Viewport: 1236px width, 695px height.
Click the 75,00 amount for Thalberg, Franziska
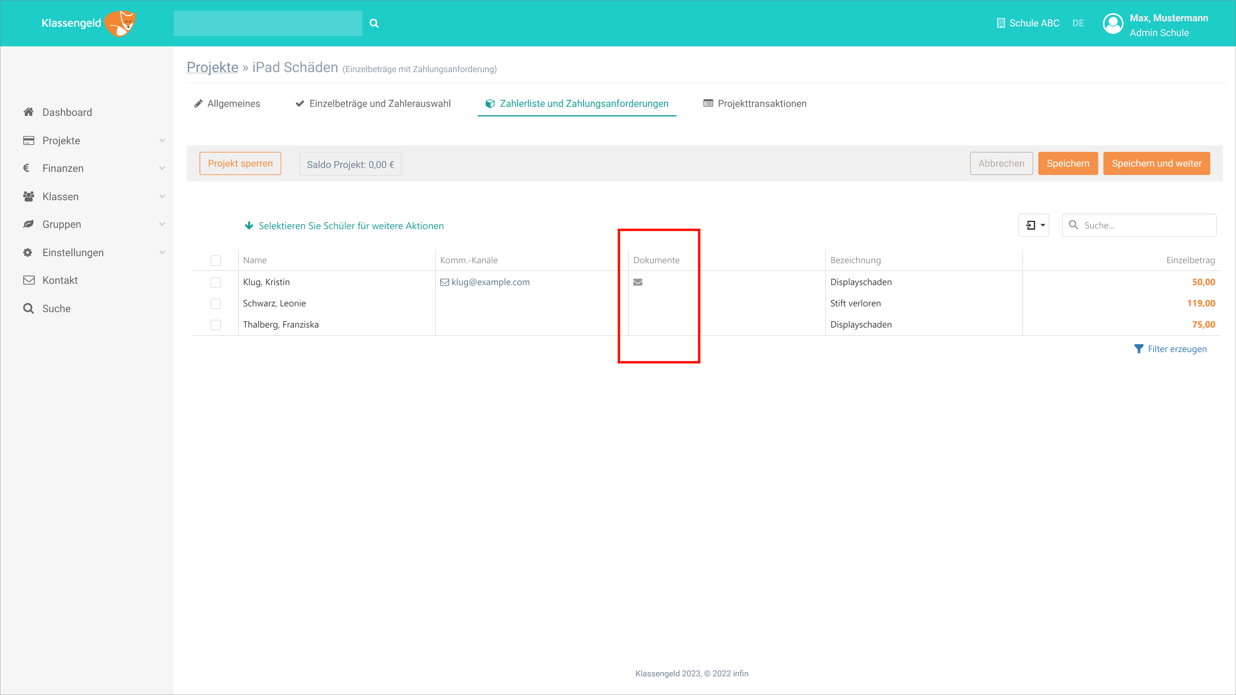click(x=1203, y=324)
